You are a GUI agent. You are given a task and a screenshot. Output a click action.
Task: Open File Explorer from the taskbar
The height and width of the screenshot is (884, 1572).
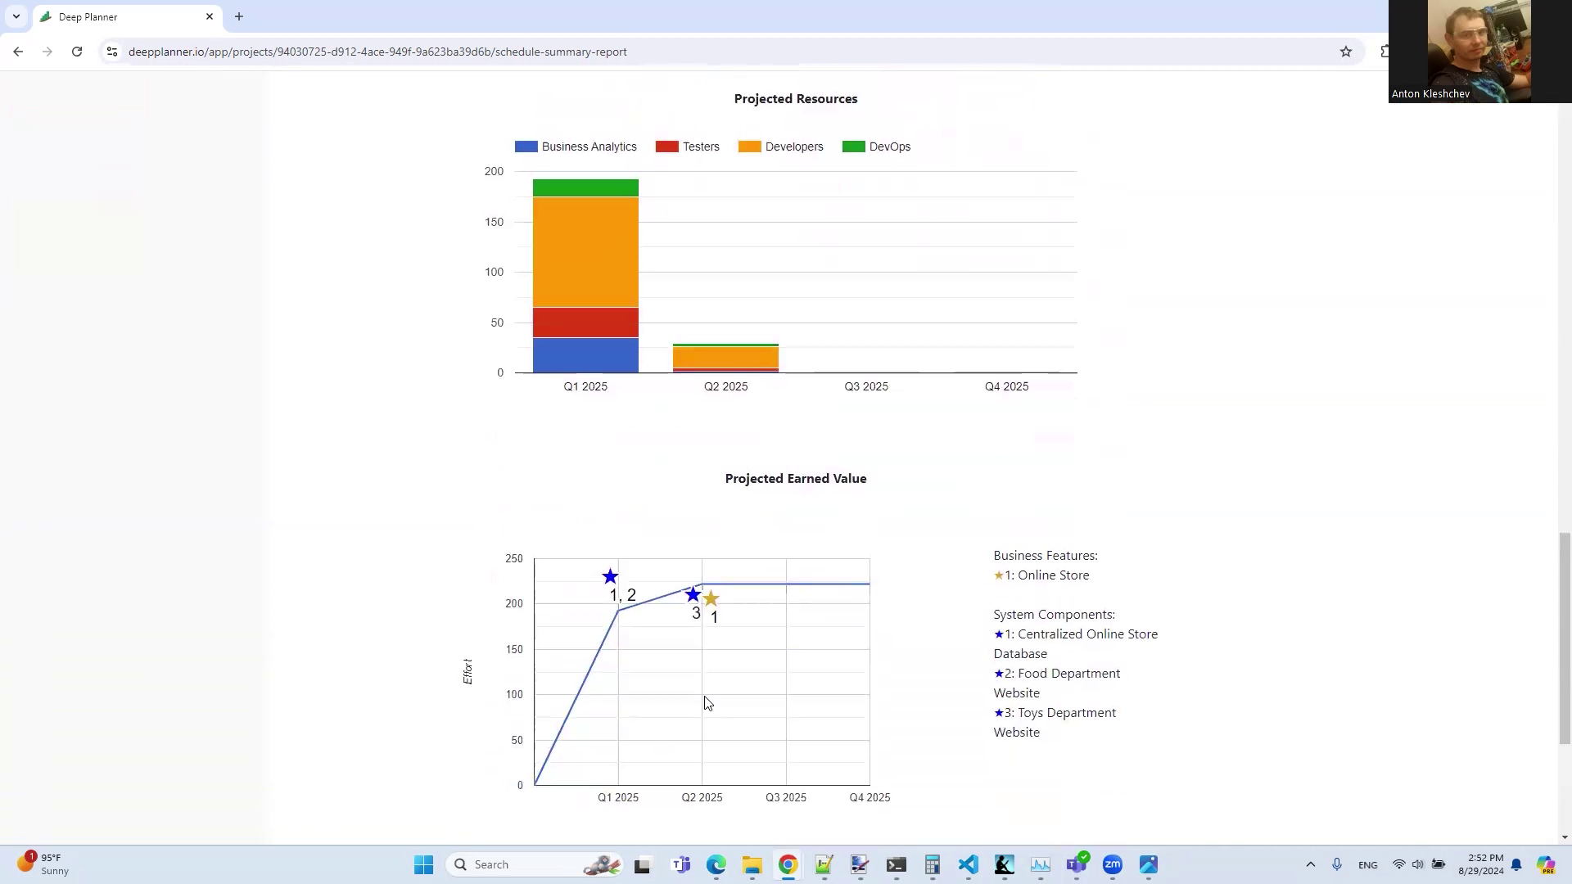tap(752, 864)
